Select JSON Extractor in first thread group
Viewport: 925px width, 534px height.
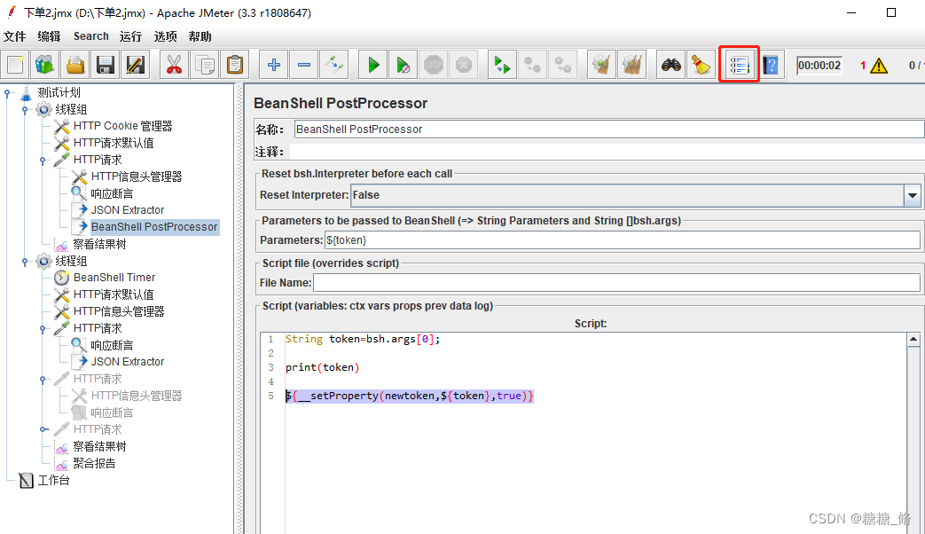128,210
